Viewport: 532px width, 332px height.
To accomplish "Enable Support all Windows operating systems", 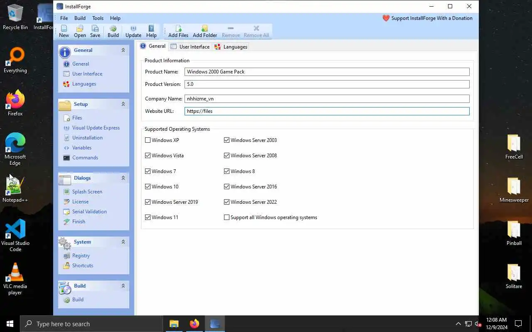I will coord(227,217).
